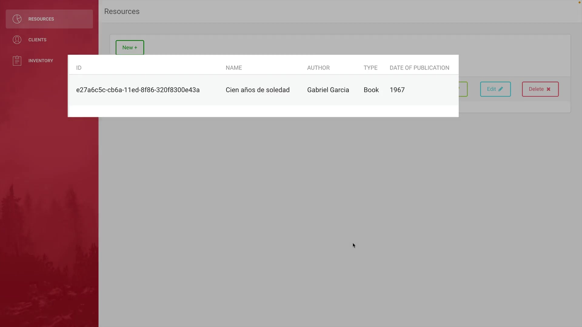Select the resource ID e27a6c5c cell
Image resolution: width=582 pixels, height=327 pixels.
138,90
